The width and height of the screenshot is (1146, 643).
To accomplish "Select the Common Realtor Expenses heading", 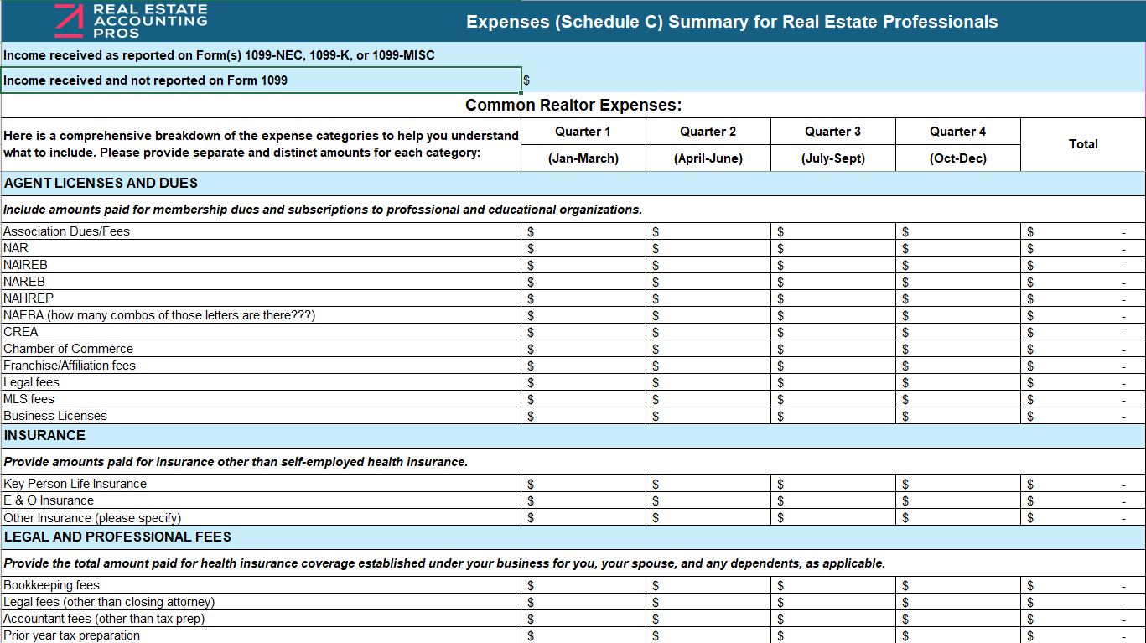I will tap(573, 105).
